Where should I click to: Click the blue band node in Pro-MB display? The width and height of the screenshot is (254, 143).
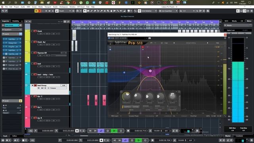[124, 72]
